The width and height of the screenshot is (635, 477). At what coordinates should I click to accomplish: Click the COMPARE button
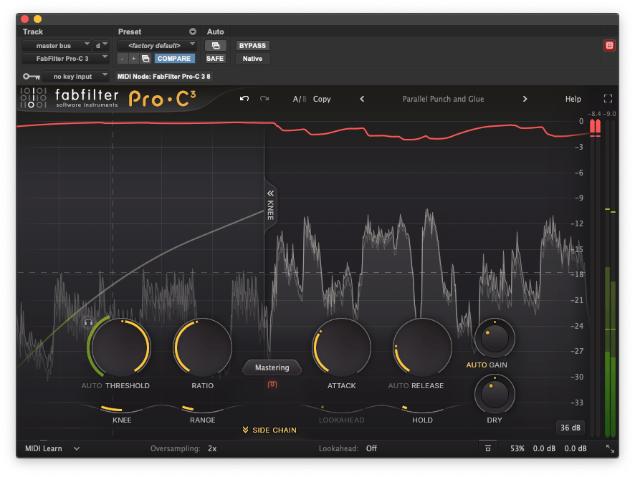pyautogui.click(x=174, y=58)
